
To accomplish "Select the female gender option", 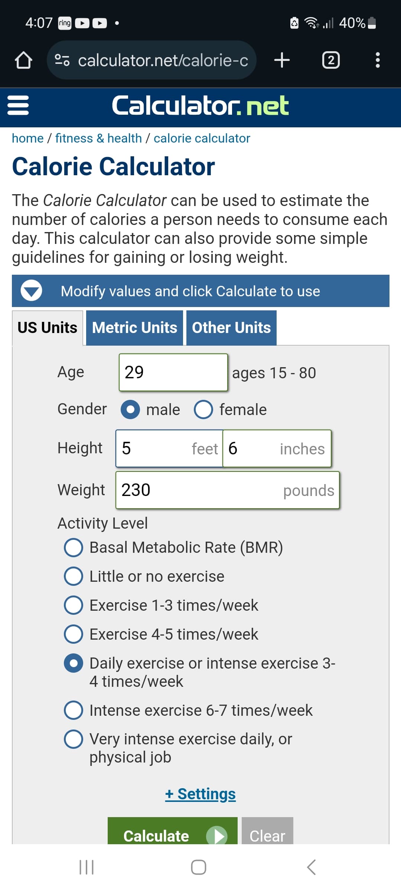I will click(x=203, y=409).
